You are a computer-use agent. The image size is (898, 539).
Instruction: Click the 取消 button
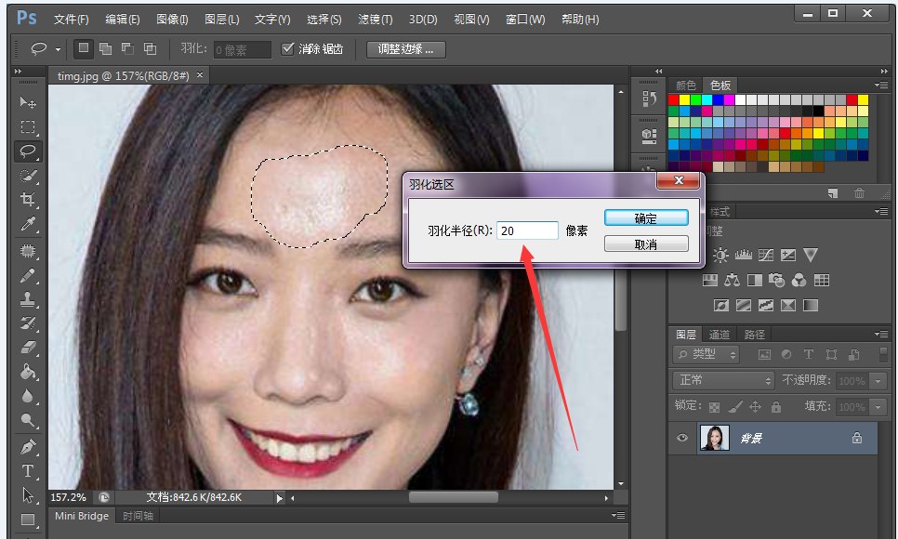[x=646, y=244]
